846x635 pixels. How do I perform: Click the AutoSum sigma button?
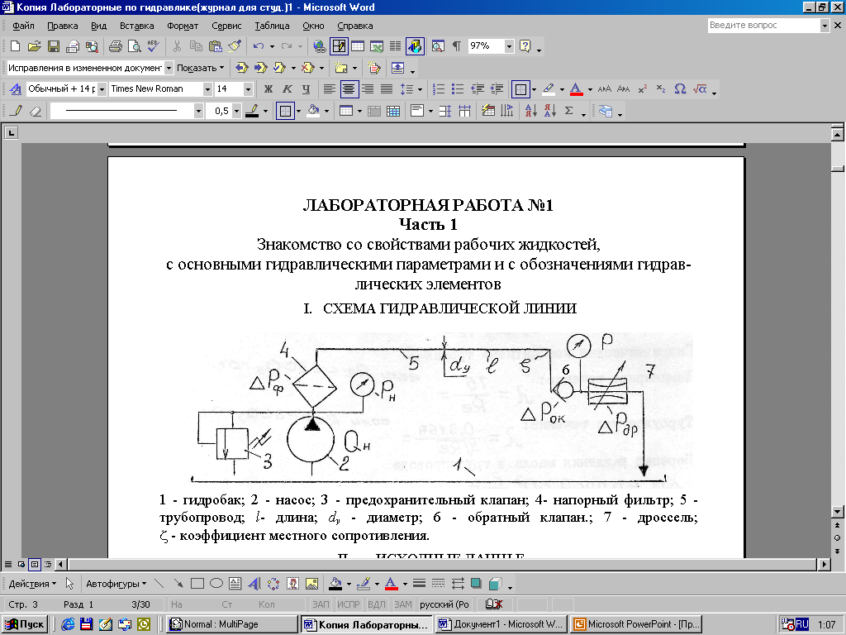point(568,111)
